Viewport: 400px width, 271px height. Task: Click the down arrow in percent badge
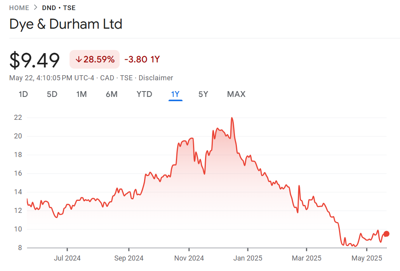point(78,60)
